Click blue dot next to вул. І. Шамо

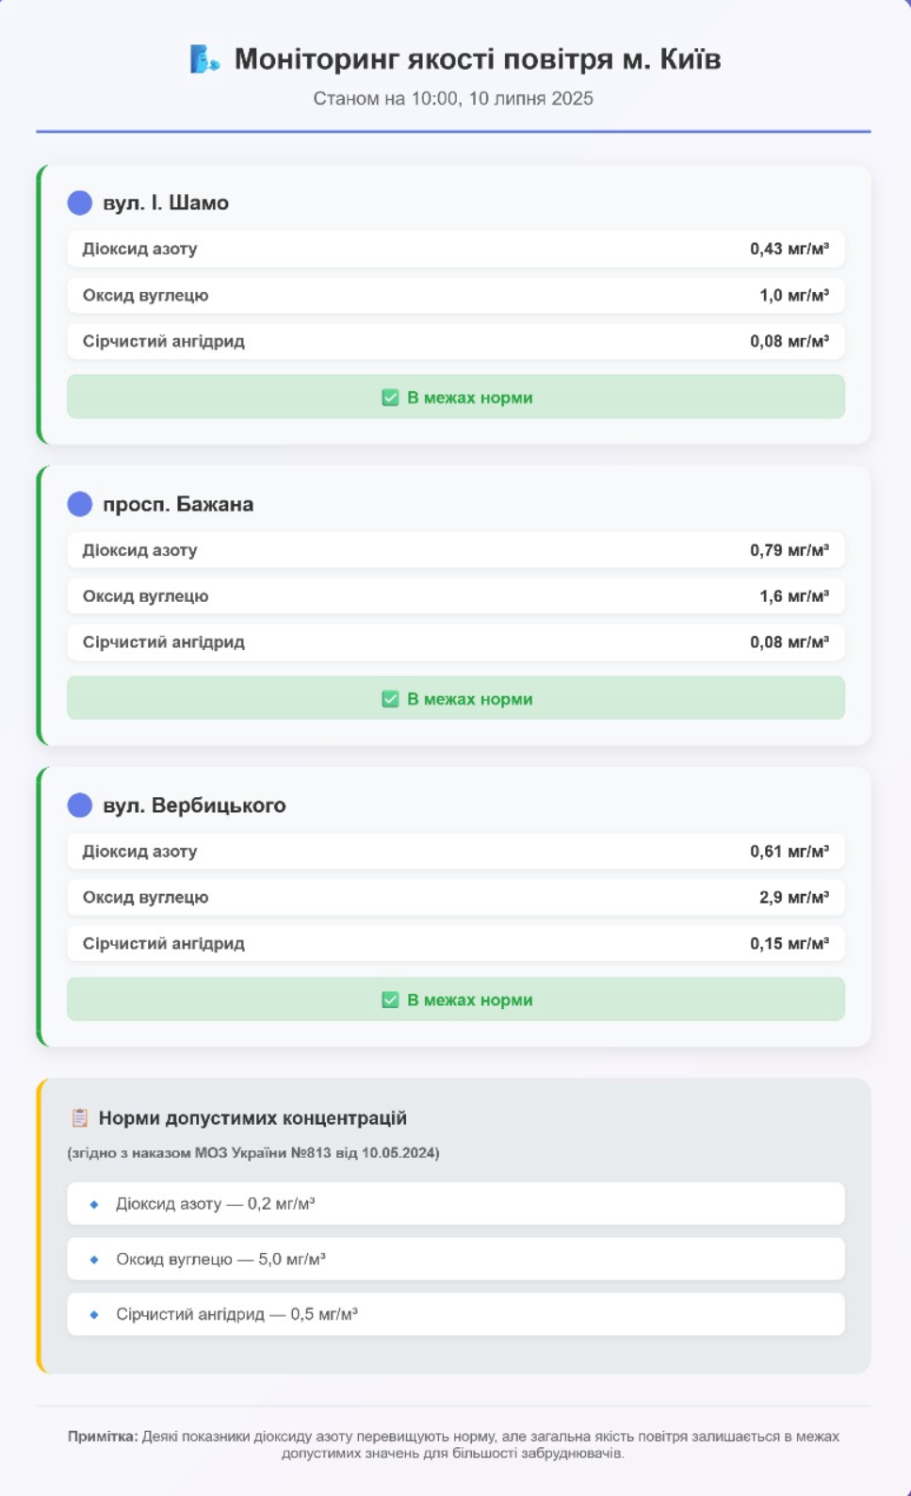(80, 203)
